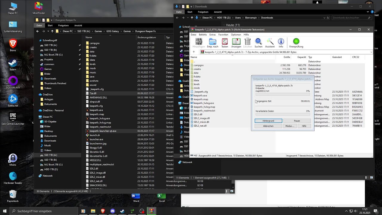The height and width of the screenshot is (215, 382).
Task: Click the file extraction progress bar
Action: point(283,94)
